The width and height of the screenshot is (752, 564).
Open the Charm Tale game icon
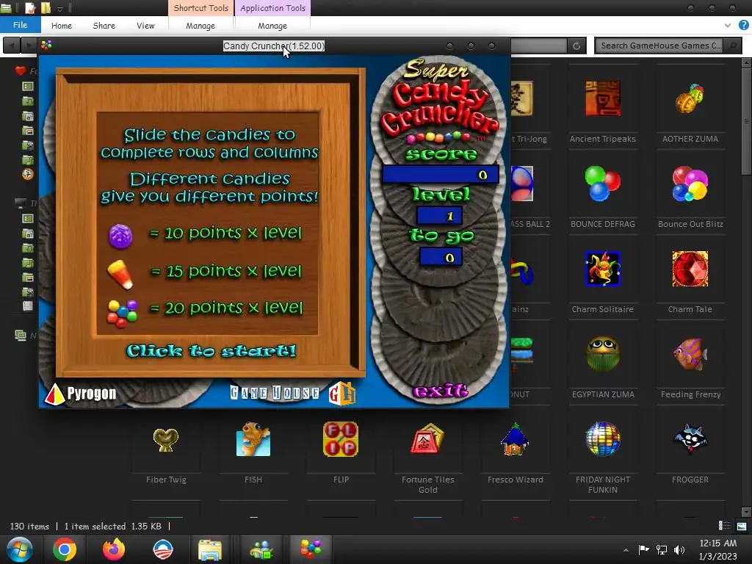(690, 269)
